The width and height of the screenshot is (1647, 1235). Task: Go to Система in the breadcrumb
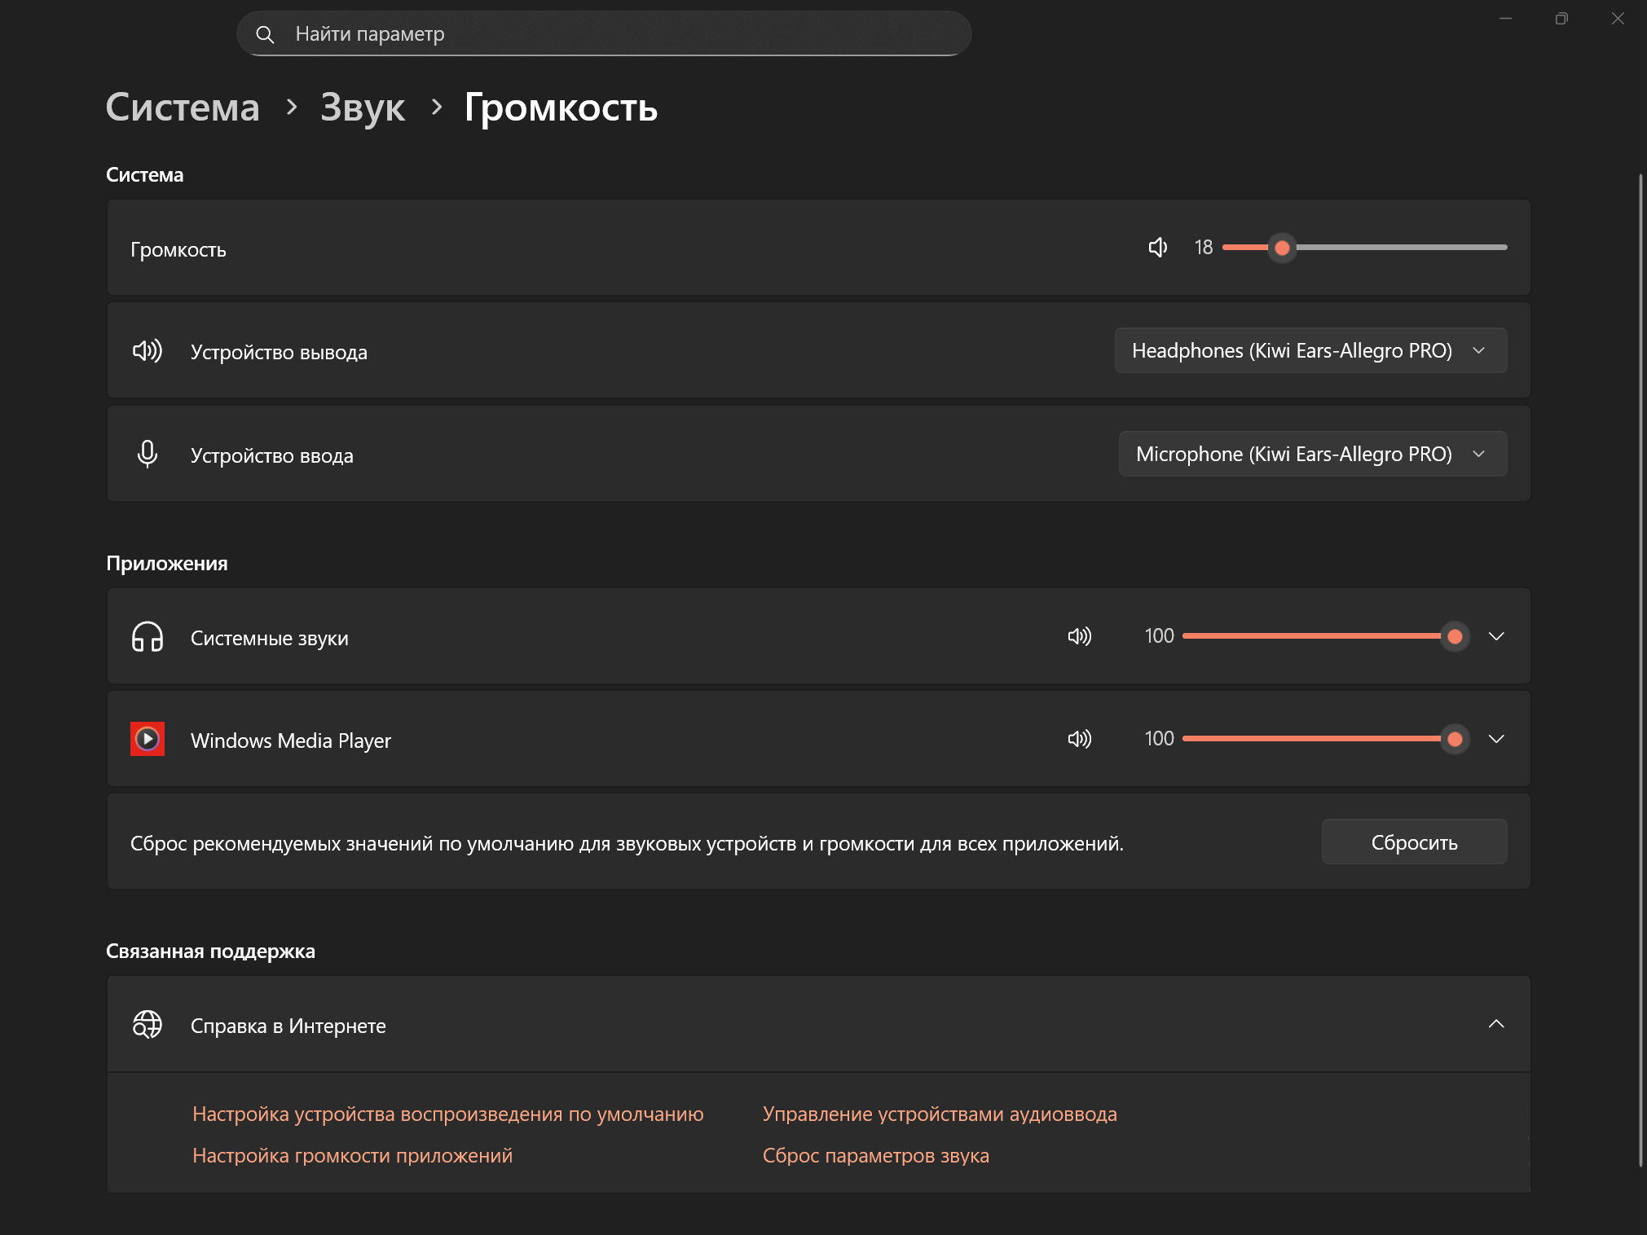tap(183, 108)
